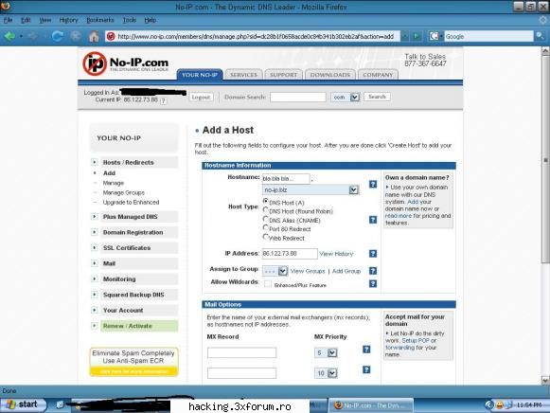550x413 pixels.
Task: Switch to the DOWNLOADS tab
Action: [x=330, y=75]
